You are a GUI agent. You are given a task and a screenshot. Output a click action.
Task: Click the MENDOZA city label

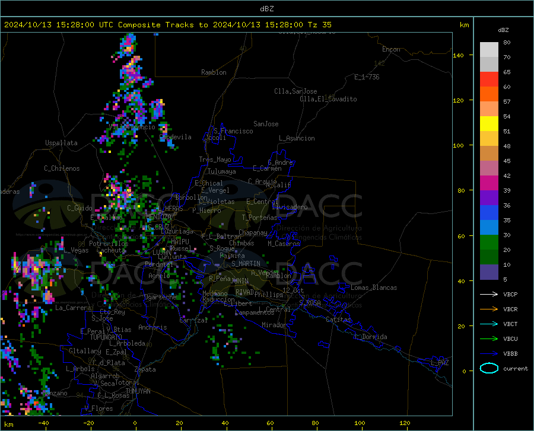(158, 217)
